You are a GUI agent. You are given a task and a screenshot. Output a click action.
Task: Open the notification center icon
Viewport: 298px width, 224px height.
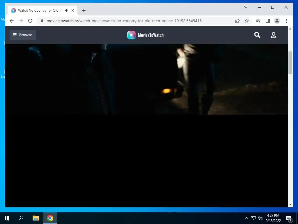coord(289,218)
